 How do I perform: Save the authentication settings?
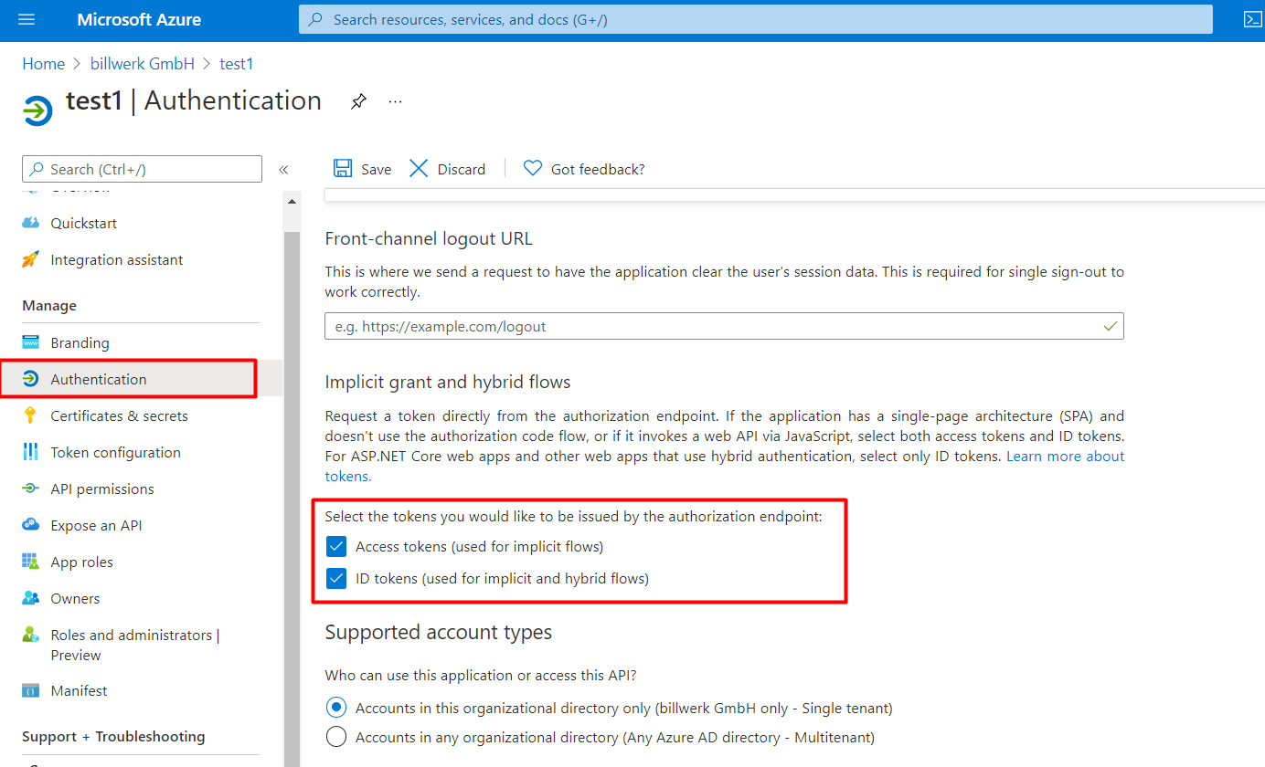click(363, 169)
